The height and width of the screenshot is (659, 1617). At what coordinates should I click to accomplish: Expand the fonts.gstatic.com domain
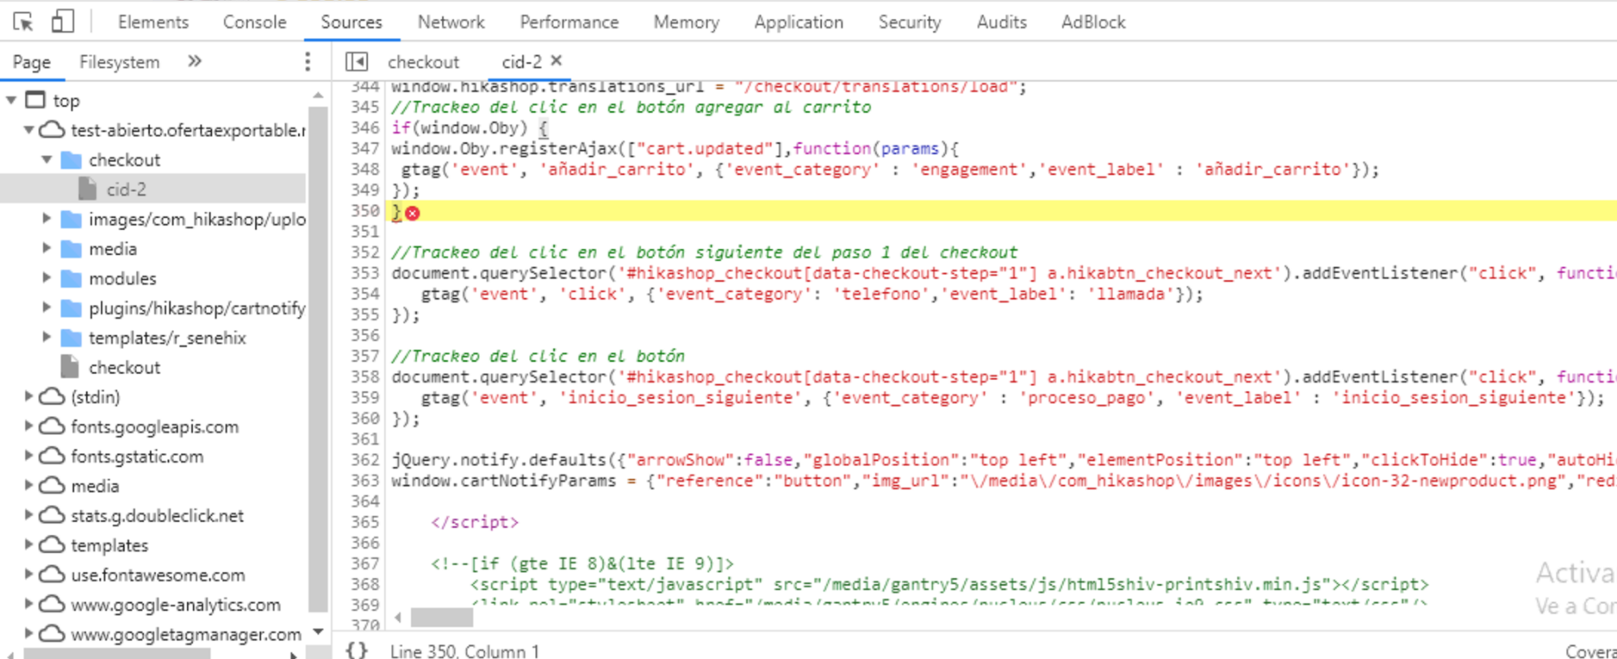click(x=29, y=456)
